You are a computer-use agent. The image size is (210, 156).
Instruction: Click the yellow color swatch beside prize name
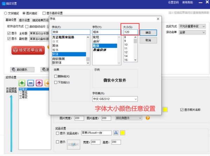click(123, 133)
